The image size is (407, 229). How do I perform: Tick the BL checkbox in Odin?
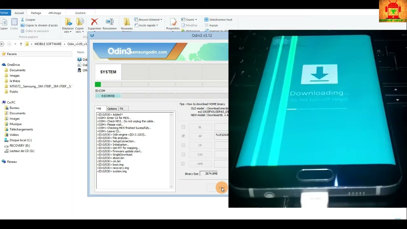tap(183, 127)
